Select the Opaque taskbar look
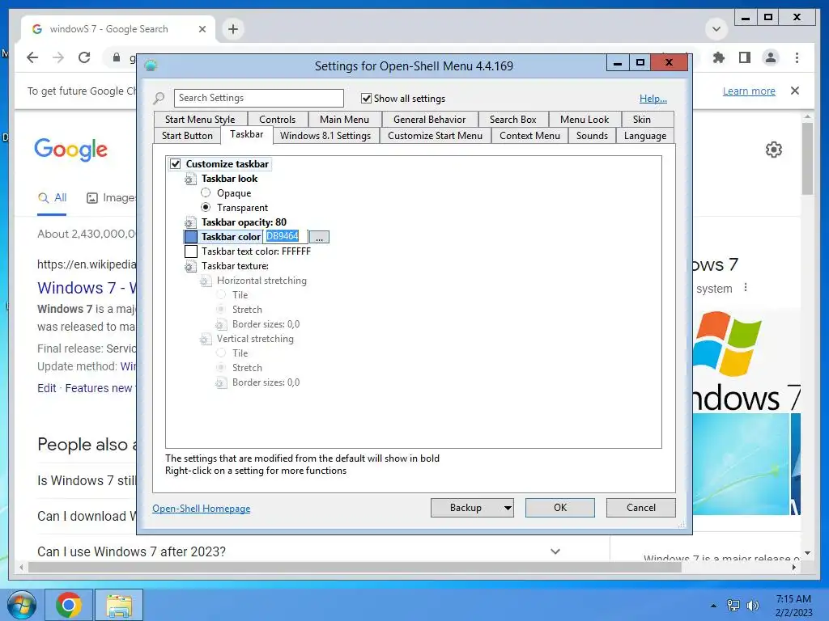 206,192
